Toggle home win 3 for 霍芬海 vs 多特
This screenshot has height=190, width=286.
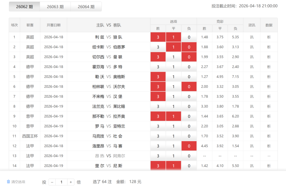click(158, 67)
